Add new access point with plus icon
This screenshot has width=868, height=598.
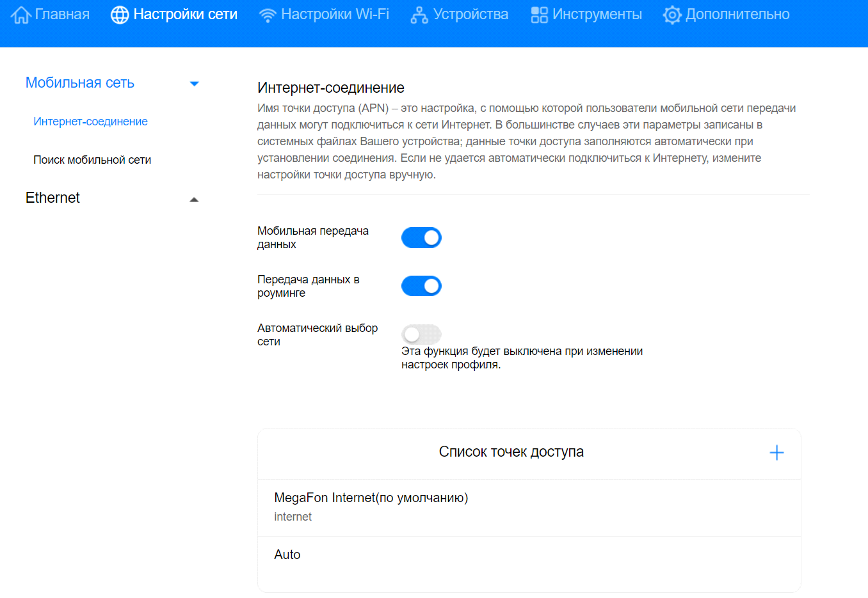coord(776,453)
